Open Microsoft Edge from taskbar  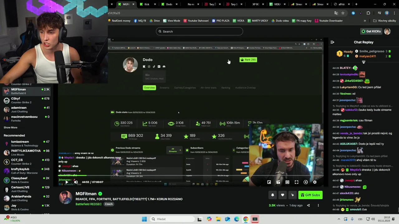237,219
